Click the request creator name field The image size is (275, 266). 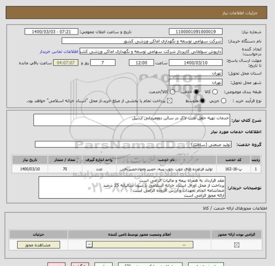coord(151,52)
